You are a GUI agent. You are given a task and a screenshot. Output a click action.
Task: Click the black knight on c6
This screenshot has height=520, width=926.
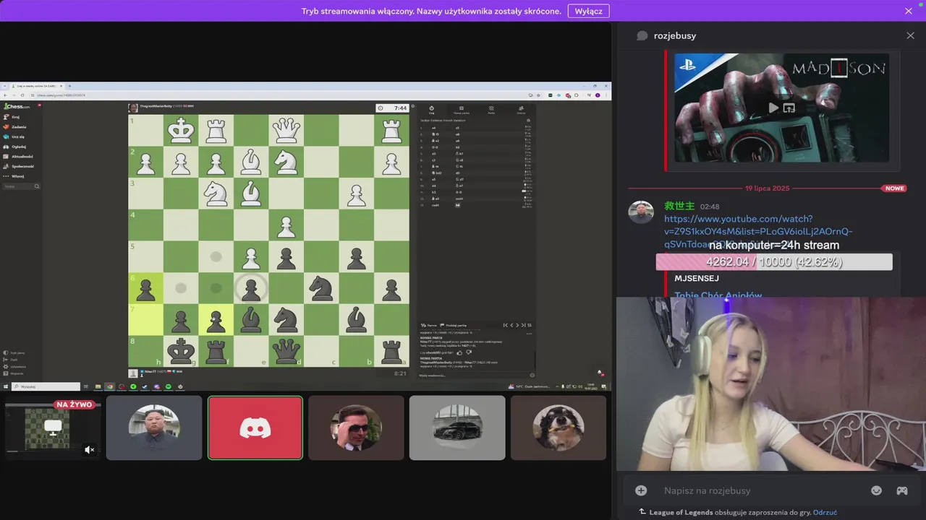pos(321,288)
